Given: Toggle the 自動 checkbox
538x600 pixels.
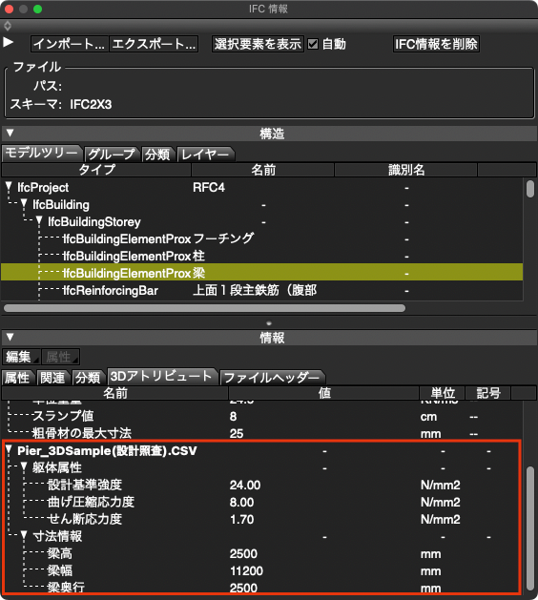Looking at the screenshot, I should coord(313,44).
